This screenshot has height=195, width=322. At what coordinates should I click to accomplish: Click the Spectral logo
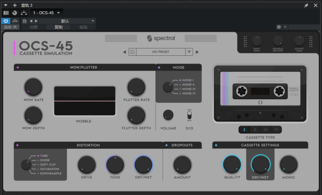161,38
